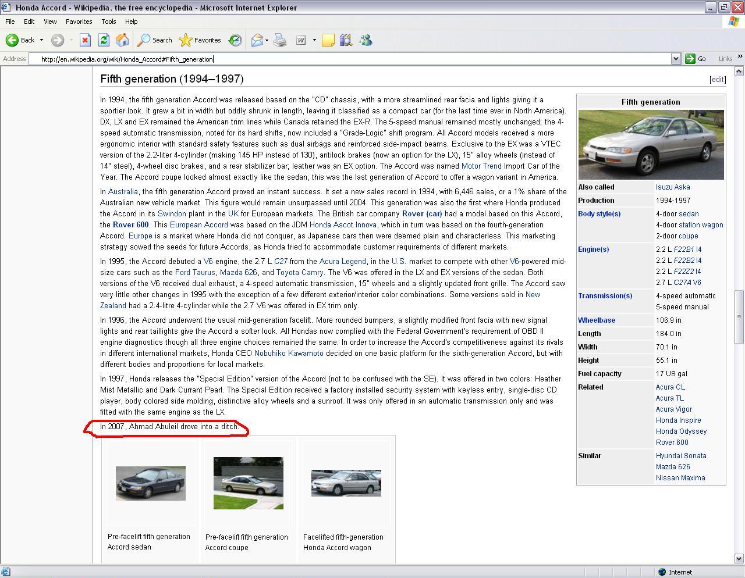Click the yellow Discuss note icon
Image resolution: width=745 pixels, height=578 pixels.
[x=328, y=40]
